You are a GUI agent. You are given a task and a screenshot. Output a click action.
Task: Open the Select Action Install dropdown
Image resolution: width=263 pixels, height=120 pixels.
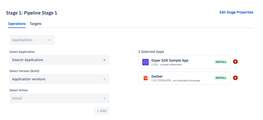(x=59, y=98)
